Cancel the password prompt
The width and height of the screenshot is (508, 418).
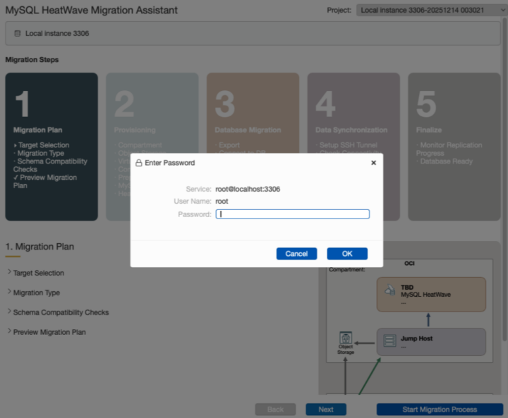coord(296,254)
